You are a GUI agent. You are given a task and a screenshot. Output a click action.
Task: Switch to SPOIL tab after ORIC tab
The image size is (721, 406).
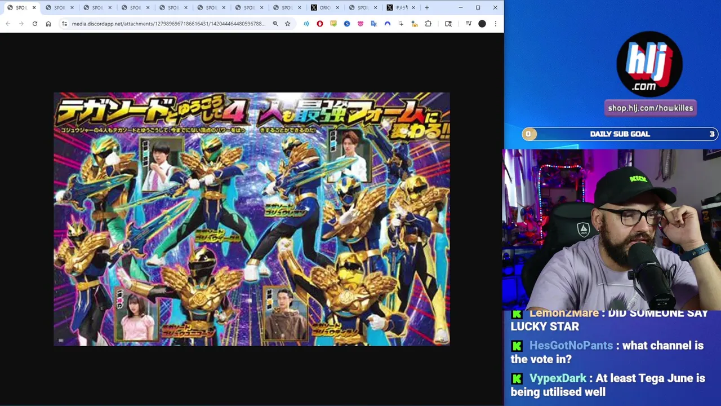[363, 7]
